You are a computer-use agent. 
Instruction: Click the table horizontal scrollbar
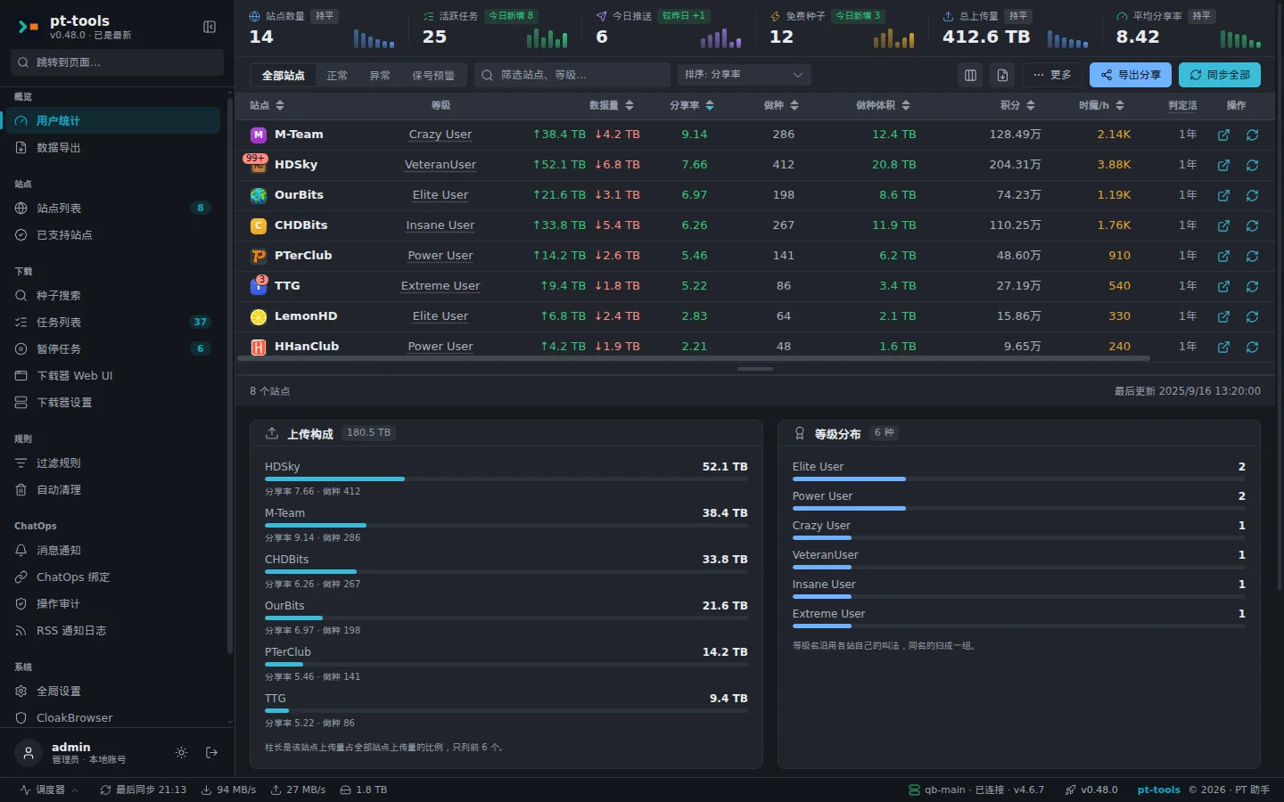pyautogui.click(x=694, y=358)
